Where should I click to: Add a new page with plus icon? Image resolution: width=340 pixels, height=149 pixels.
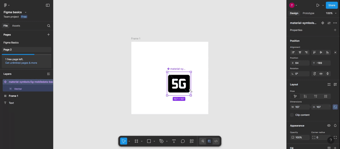point(48,34)
